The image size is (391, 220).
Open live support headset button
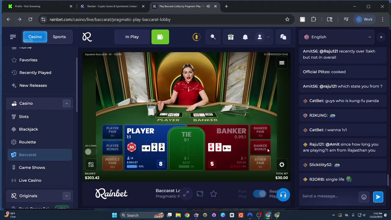coord(283,195)
